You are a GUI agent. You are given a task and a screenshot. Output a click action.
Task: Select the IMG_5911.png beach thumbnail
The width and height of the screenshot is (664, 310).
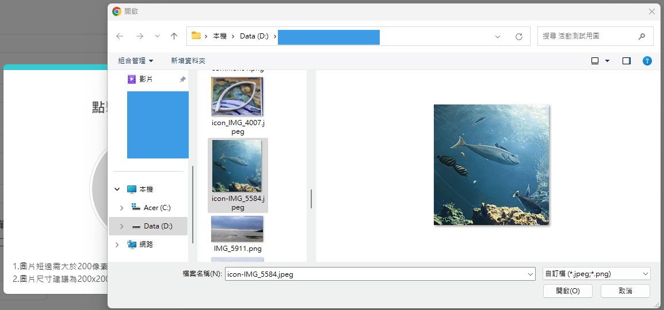pyautogui.click(x=237, y=228)
